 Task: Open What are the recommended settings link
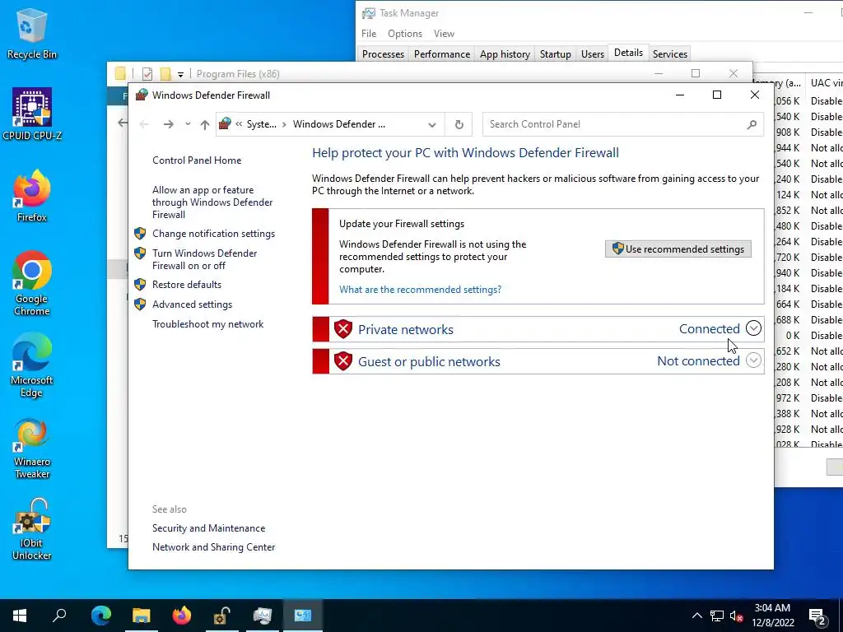click(420, 289)
